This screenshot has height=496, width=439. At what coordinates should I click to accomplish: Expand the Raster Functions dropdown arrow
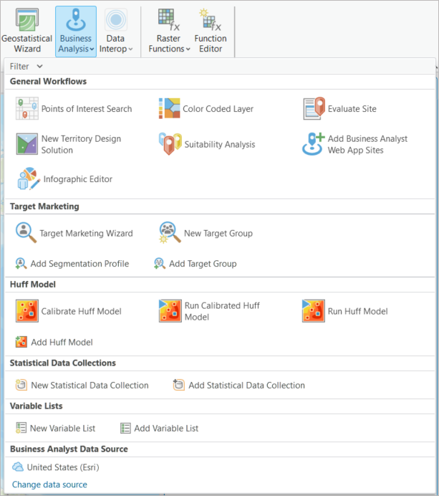click(x=188, y=49)
